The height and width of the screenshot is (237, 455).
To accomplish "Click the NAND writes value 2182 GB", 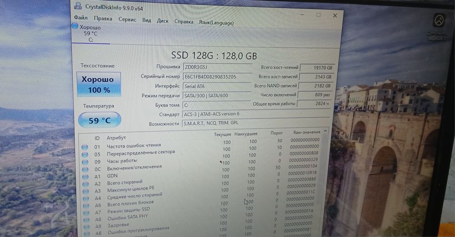I will [x=316, y=86].
